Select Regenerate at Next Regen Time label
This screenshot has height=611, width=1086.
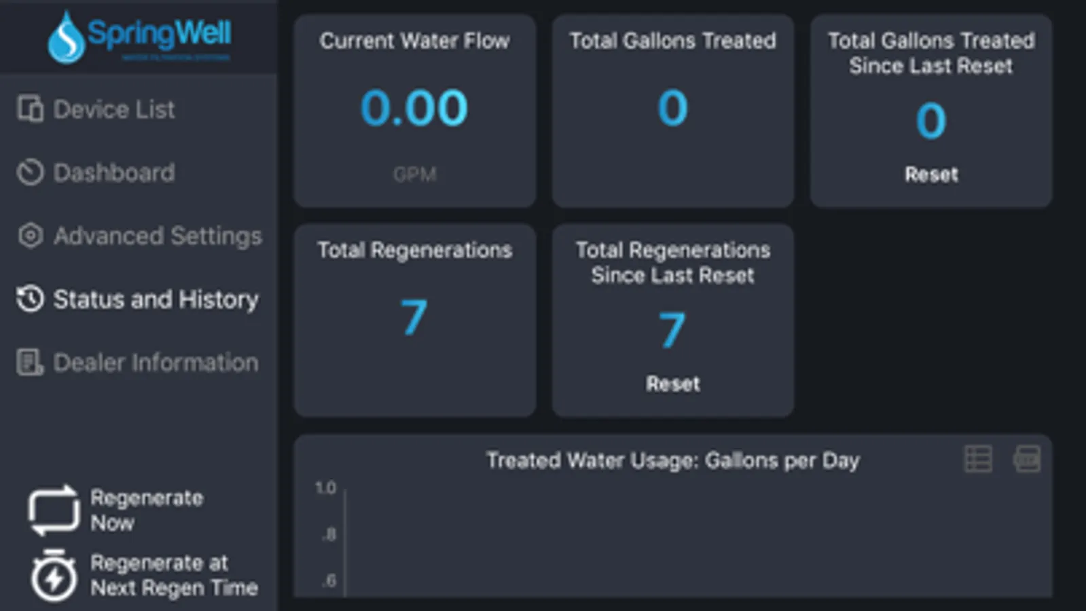[x=174, y=575]
